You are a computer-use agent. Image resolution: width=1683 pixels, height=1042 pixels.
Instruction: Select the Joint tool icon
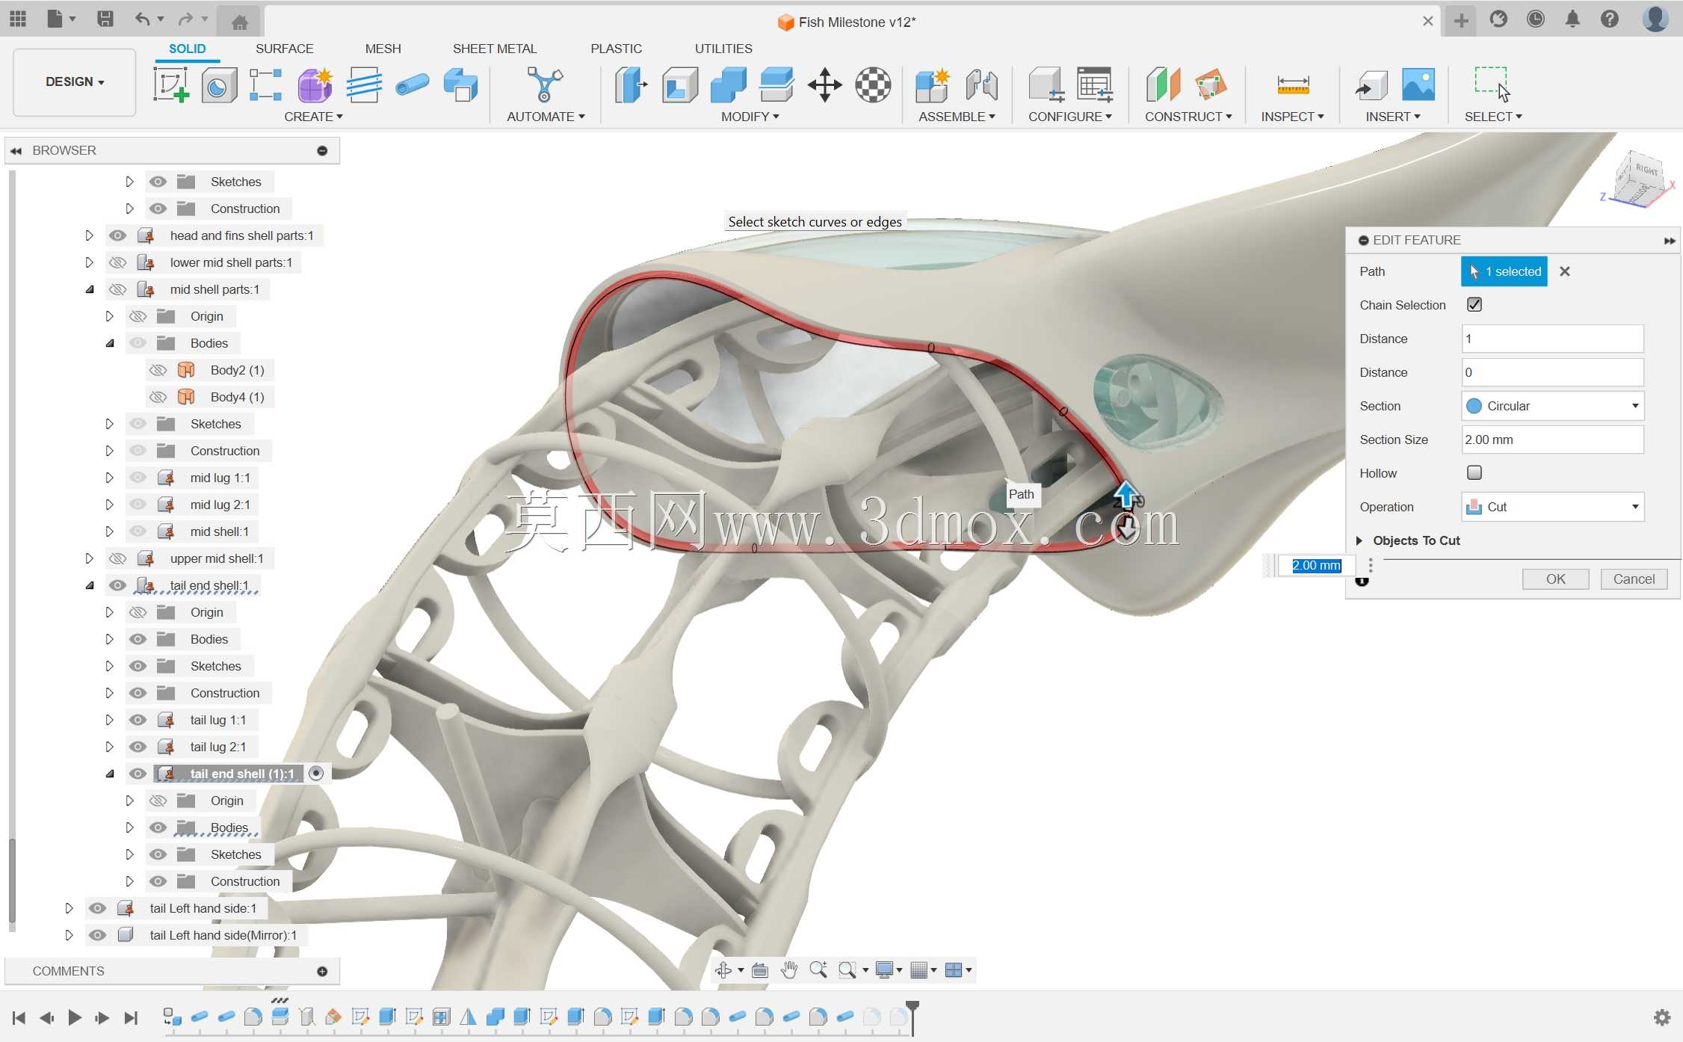click(x=981, y=84)
